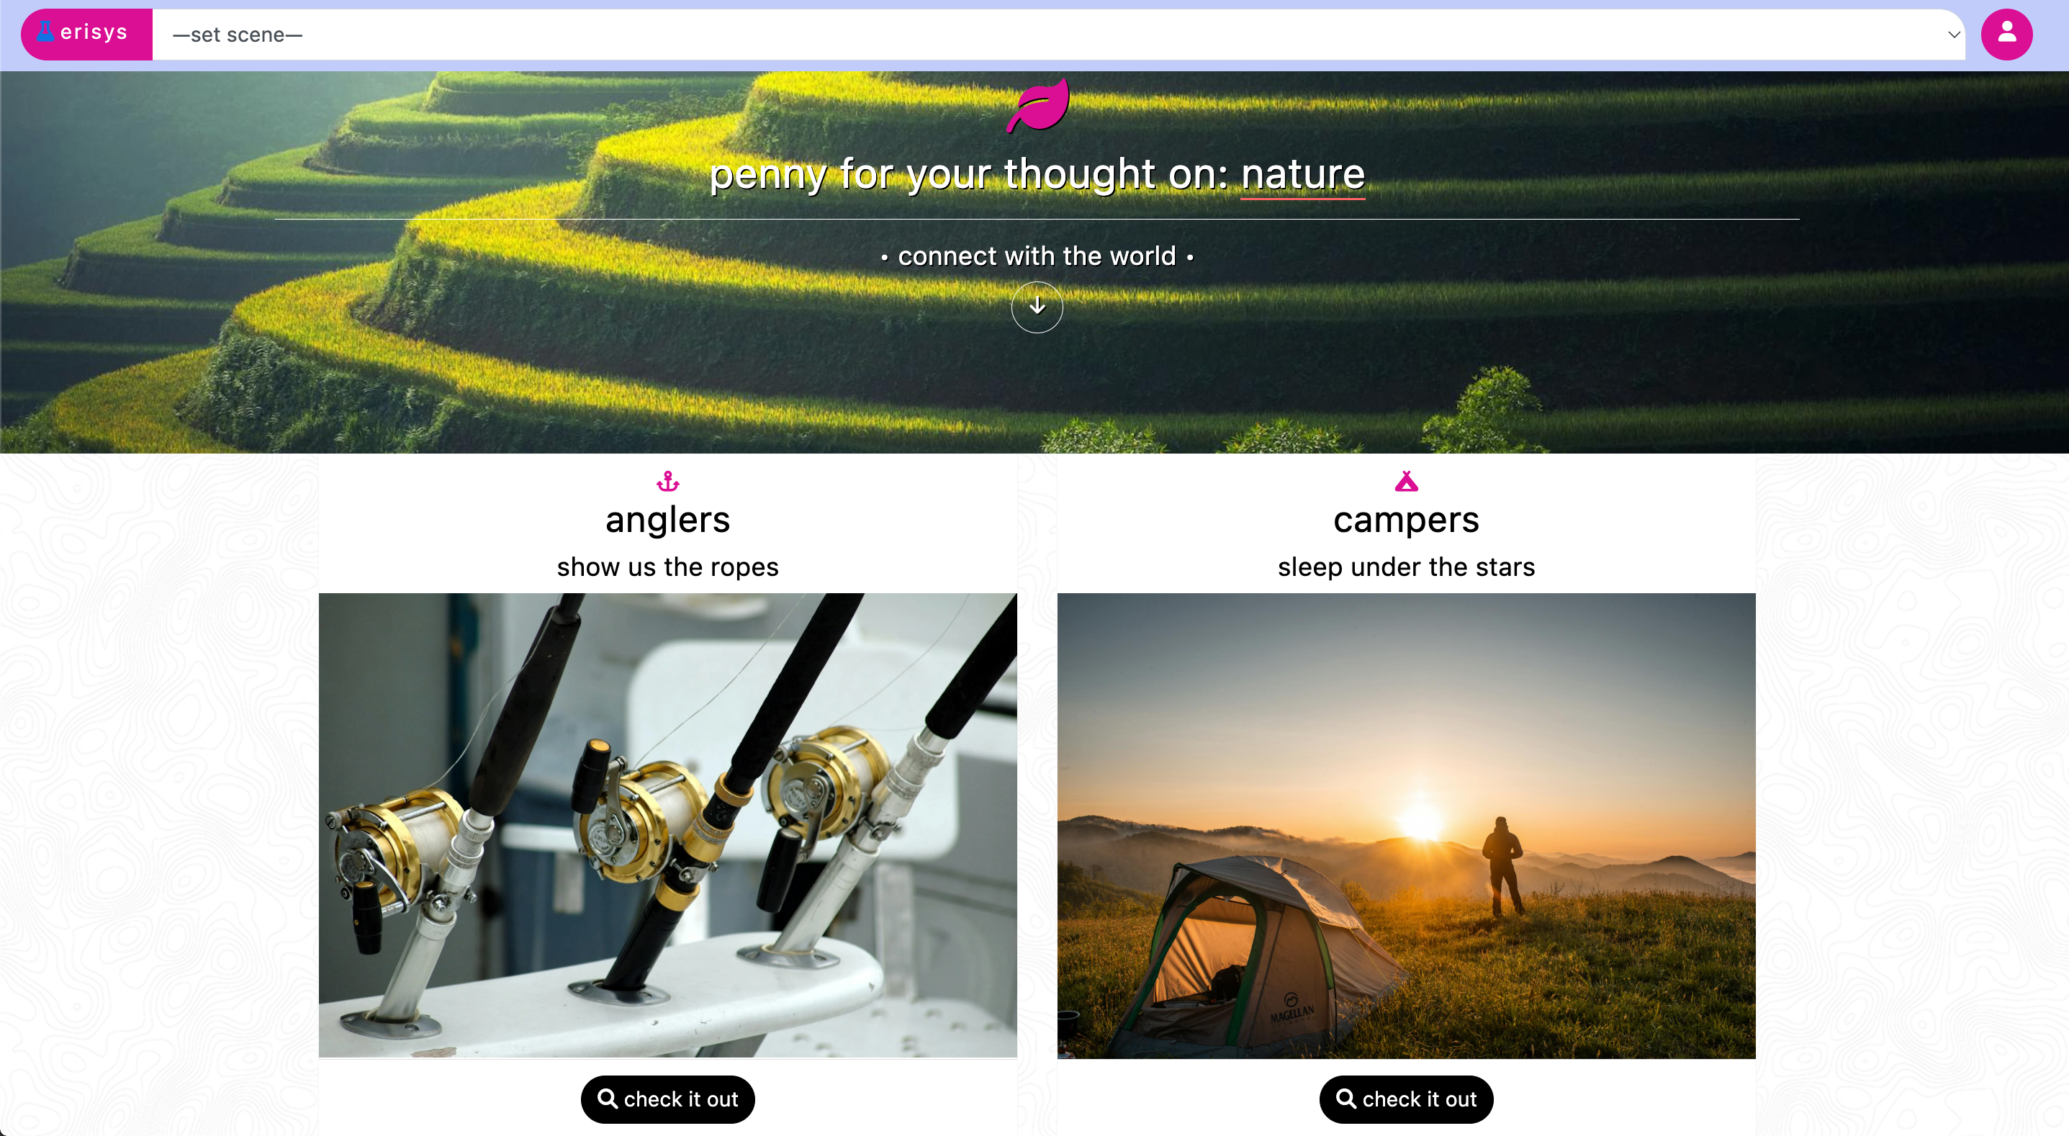Image resolution: width=2069 pixels, height=1136 pixels.
Task: Click the erisys brand label
Action: [x=94, y=32]
